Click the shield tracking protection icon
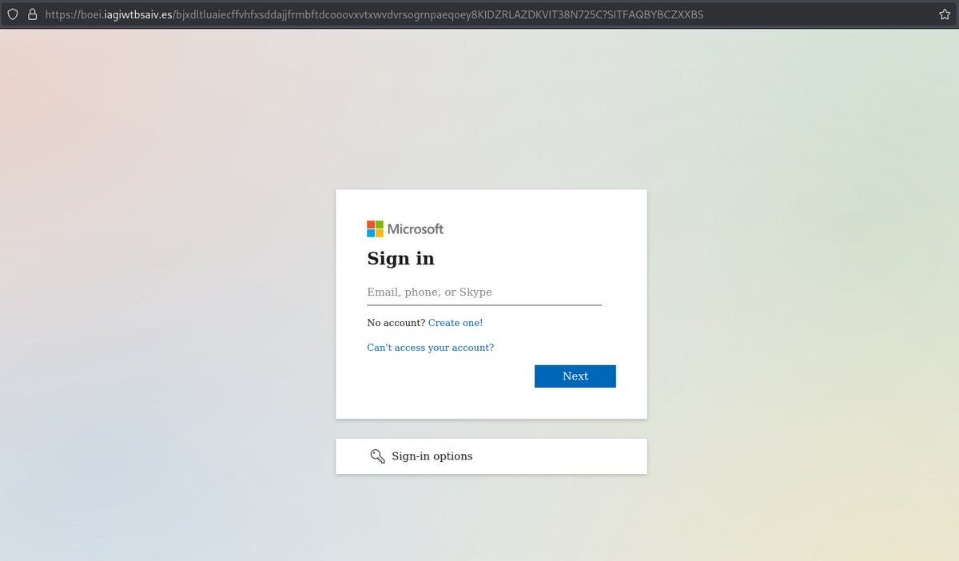This screenshot has height=561, width=959. pyautogui.click(x=13, y=14)
